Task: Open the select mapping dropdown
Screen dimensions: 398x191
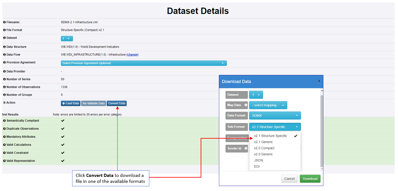Action: coord(268,105)
